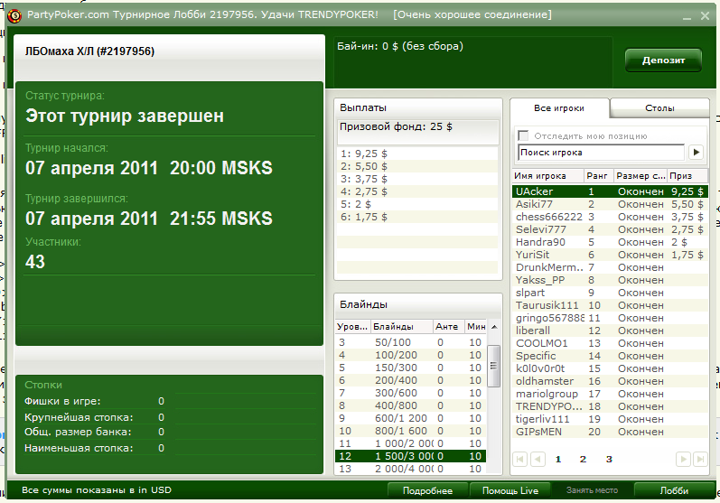Click tournament title ЛБОмаха Х/Л (#2197956)
Image resolution: width=720 pixels, height=503 pixels.
click(89, 51)
